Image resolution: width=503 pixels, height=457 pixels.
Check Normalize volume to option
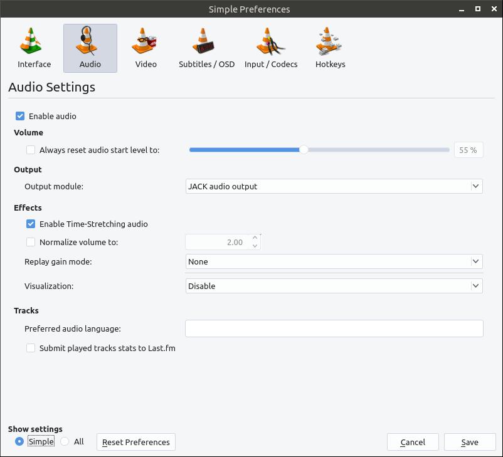tap(31, 242)
